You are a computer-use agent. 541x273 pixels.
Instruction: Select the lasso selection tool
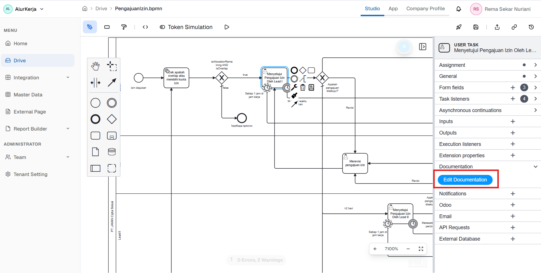tap(112, 168)
